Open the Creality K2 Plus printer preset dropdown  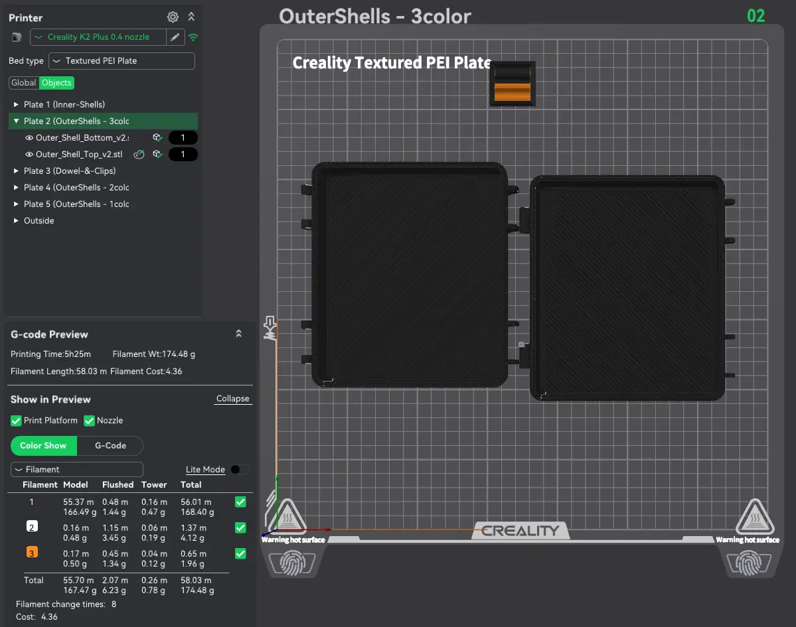98,37
